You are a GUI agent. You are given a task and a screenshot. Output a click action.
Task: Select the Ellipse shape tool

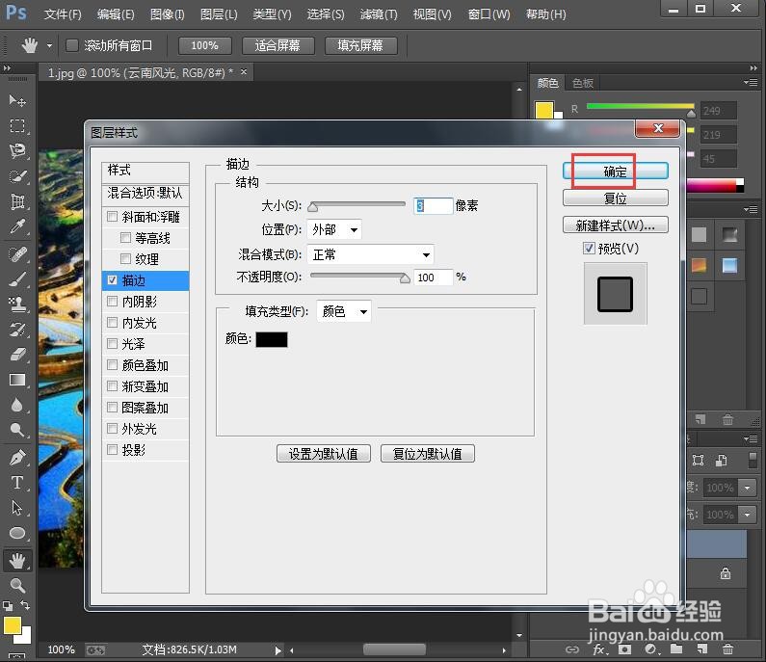click(17, 533)
